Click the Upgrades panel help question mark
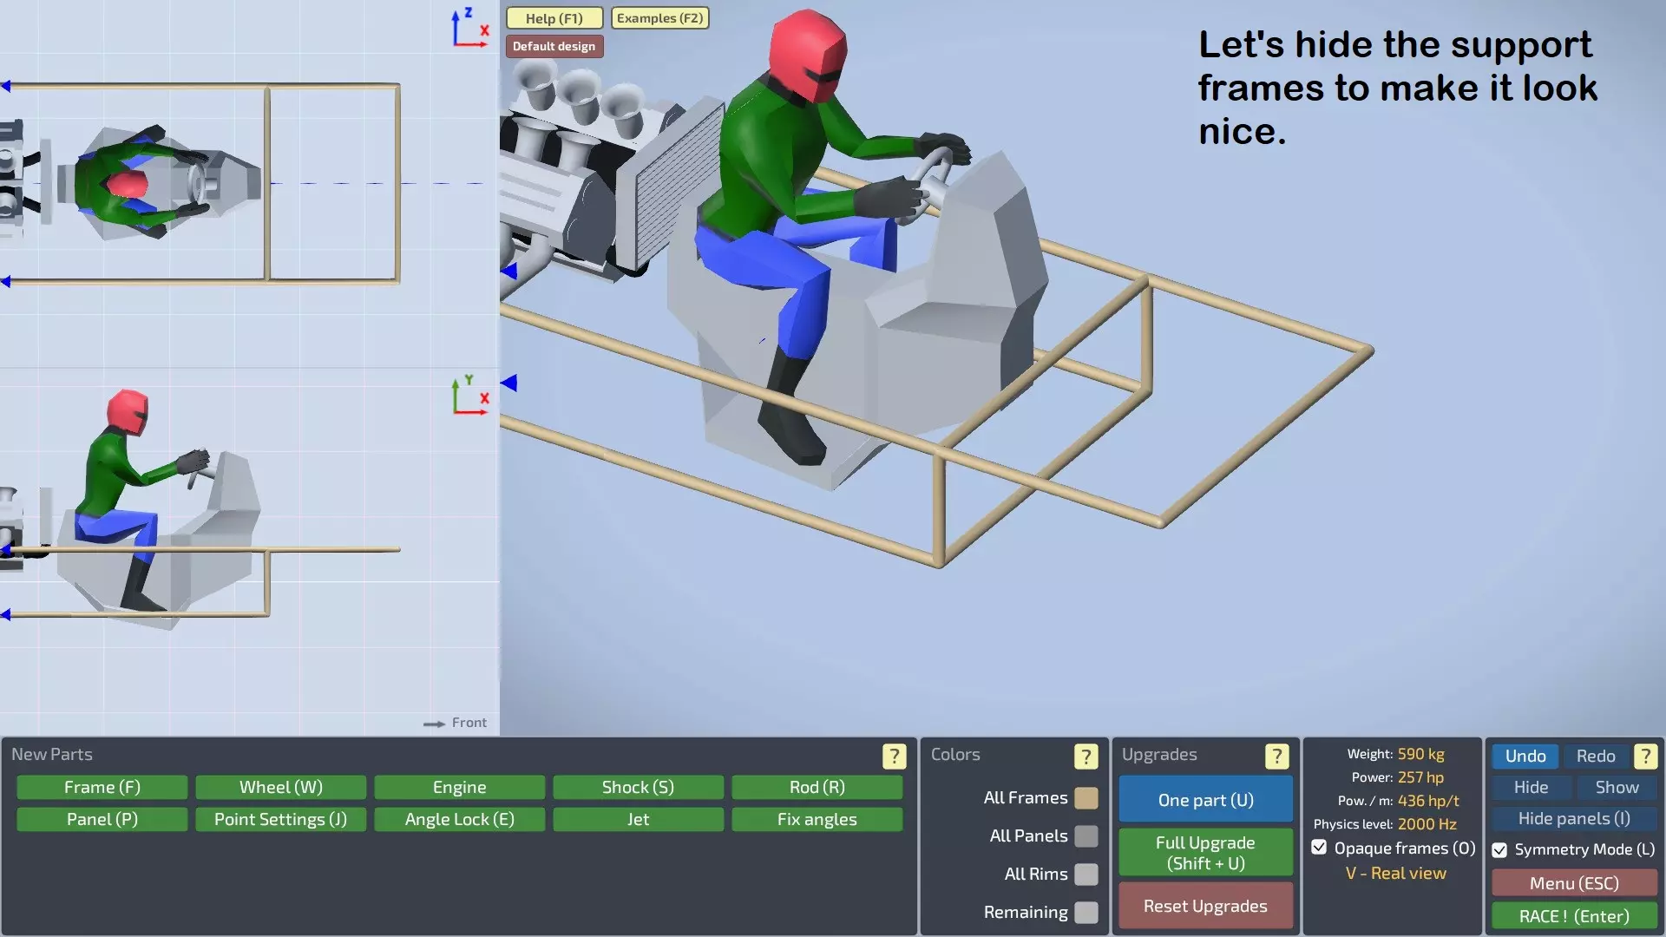Image resolution: width=1666 pixels, height=937 pixels. [1276, 756]
